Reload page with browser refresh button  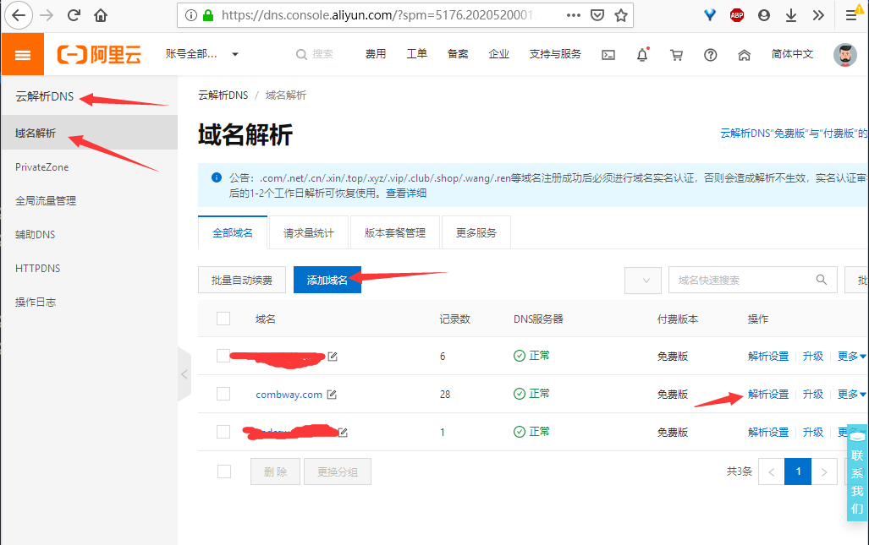(74, 15)
